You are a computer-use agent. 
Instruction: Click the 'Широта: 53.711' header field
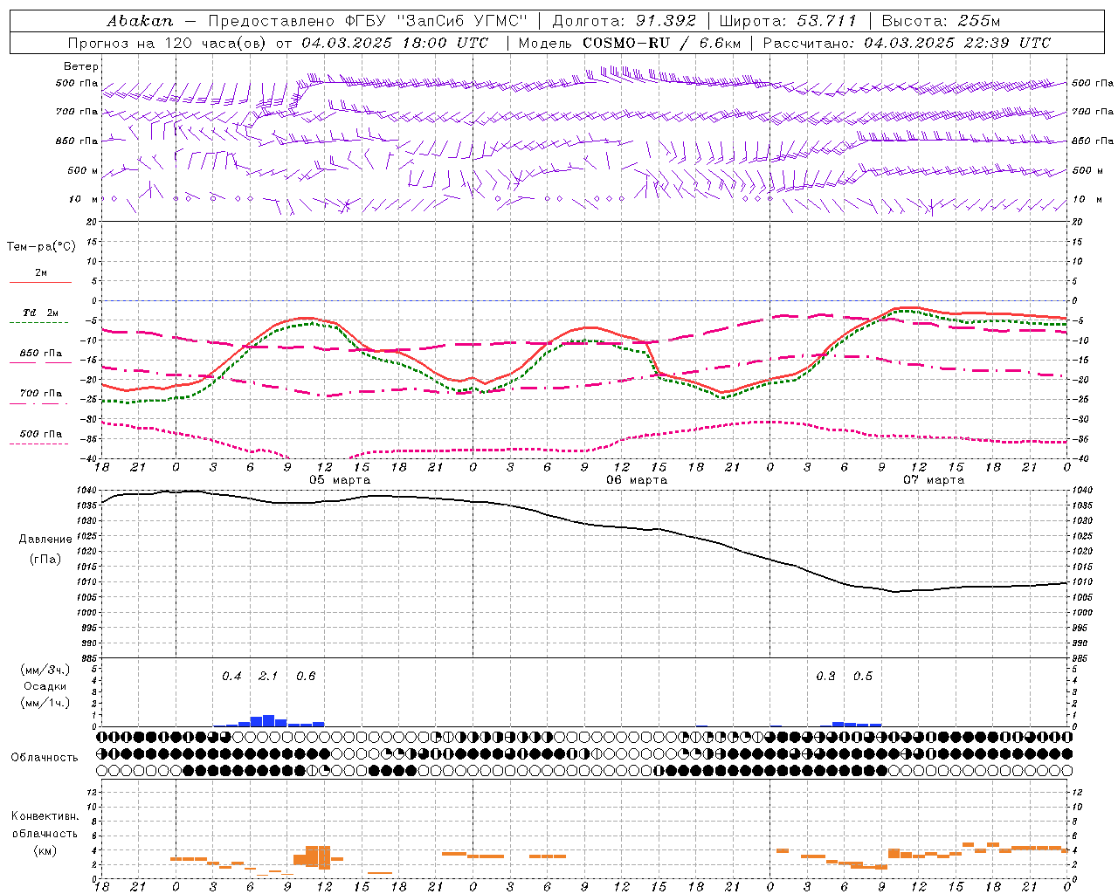(788, 21)
